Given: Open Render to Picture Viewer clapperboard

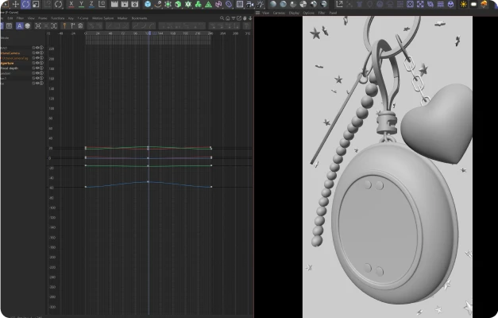Looking at the screenshot, I should 125,4.
